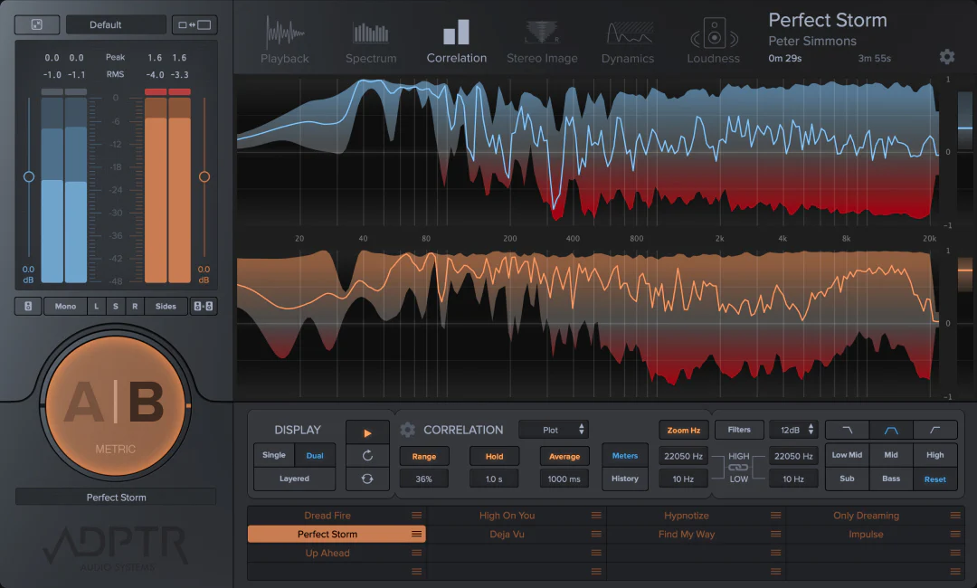Toggle Dual display mode

tap(315, 455)
